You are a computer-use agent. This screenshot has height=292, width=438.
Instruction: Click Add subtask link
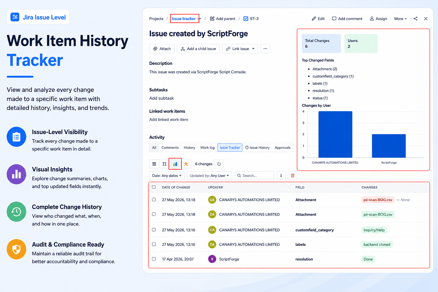tap(162, 98)
